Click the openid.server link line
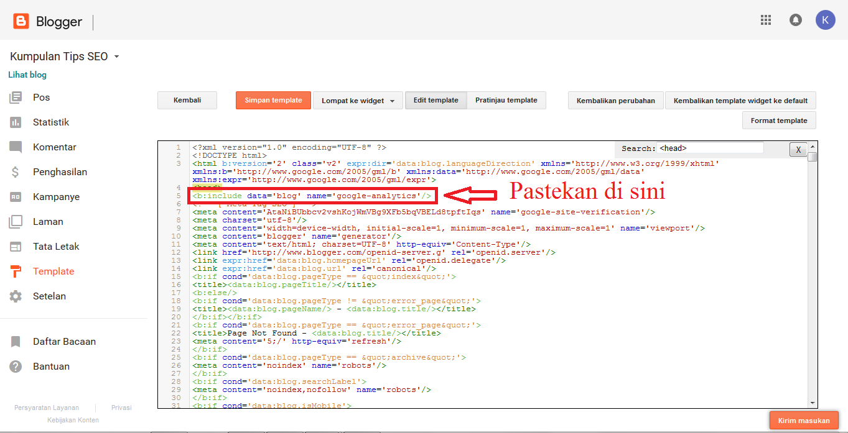 (x=374, y=252)
